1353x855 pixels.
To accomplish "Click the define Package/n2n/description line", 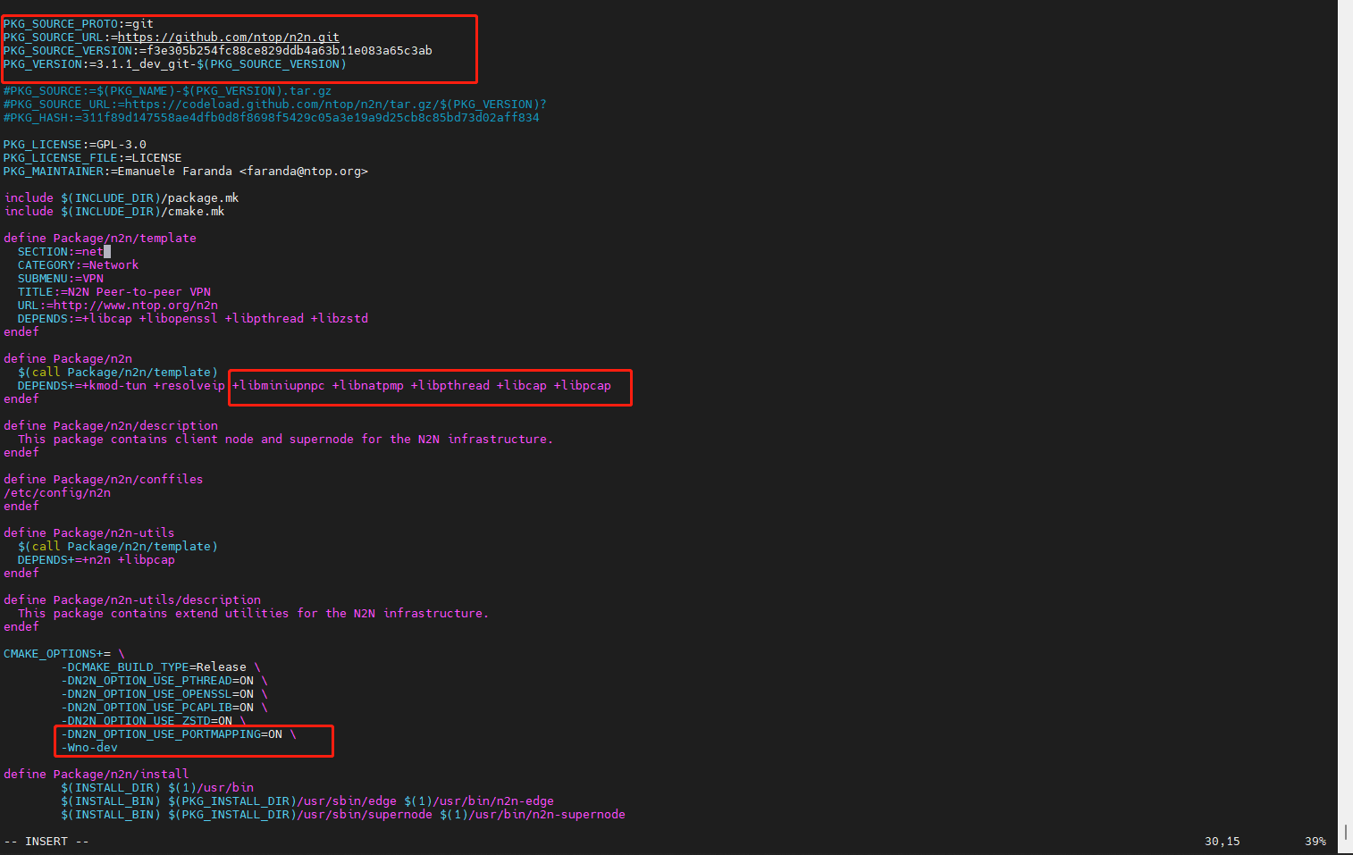I will coord(111,426).
